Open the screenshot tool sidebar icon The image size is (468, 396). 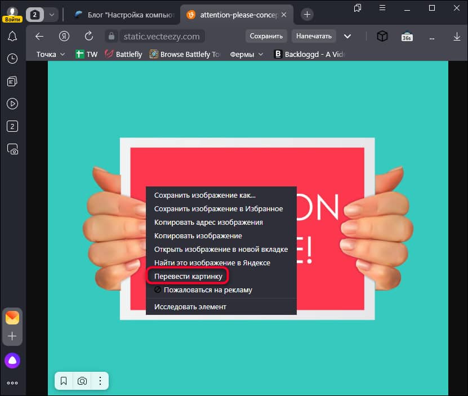(12, 149)
